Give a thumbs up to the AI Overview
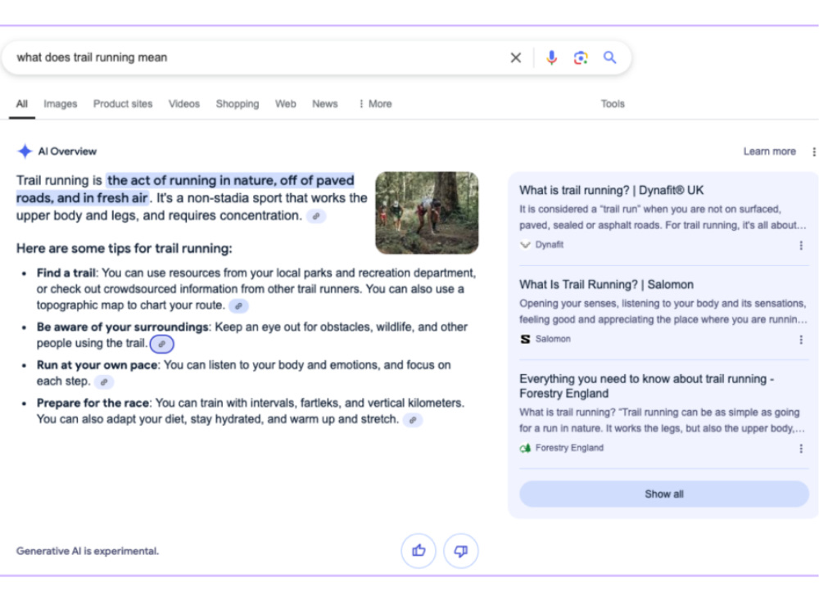 tap(419, 551)
